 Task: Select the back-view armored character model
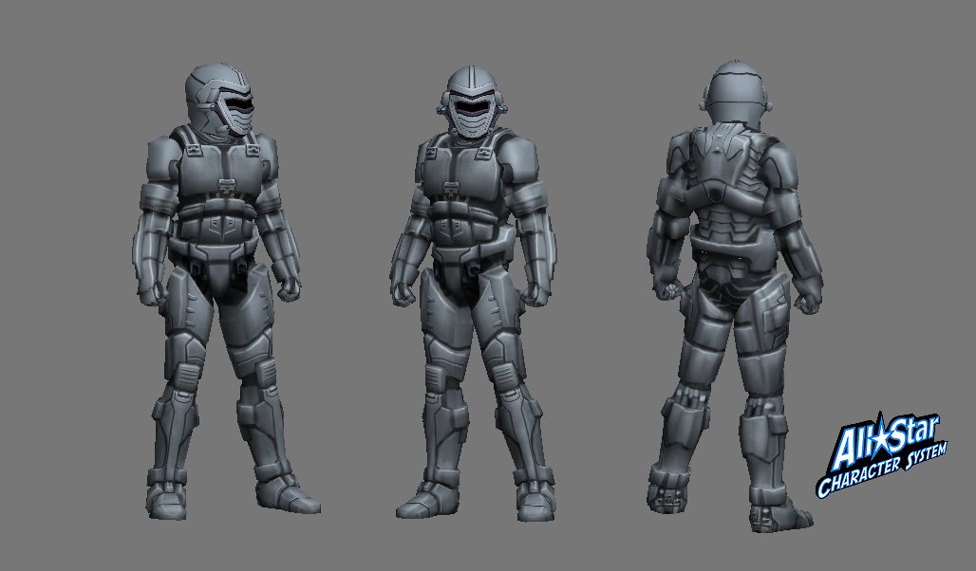pos(735,295)
